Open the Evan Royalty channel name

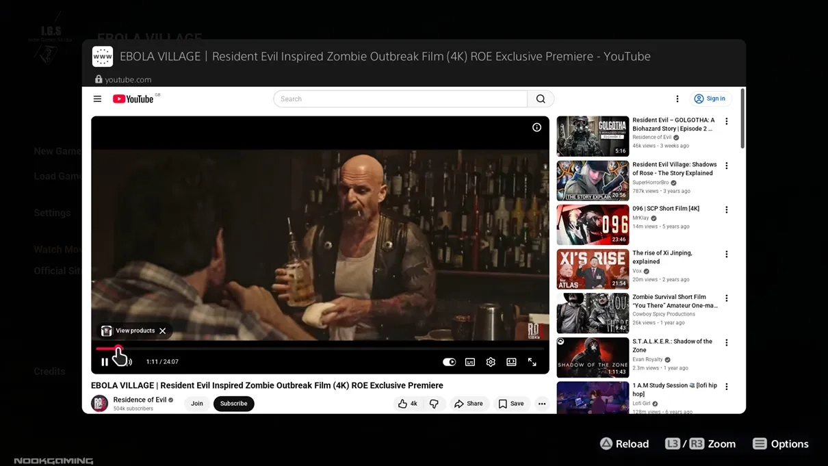click(x=647, y=359)
